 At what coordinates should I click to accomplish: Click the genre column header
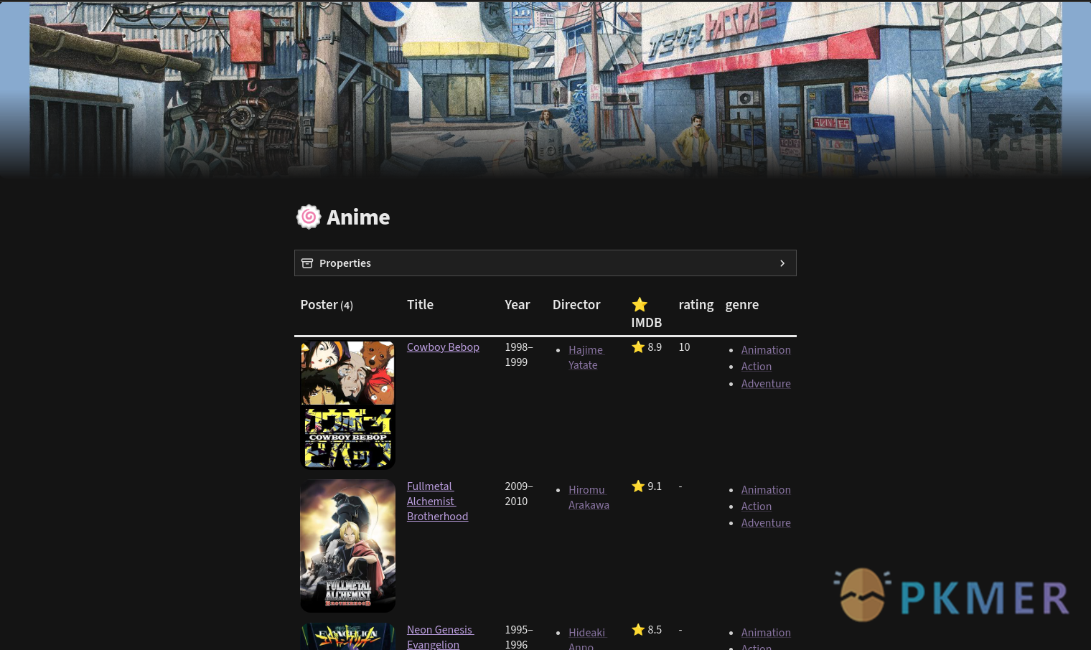click(742, 305)
